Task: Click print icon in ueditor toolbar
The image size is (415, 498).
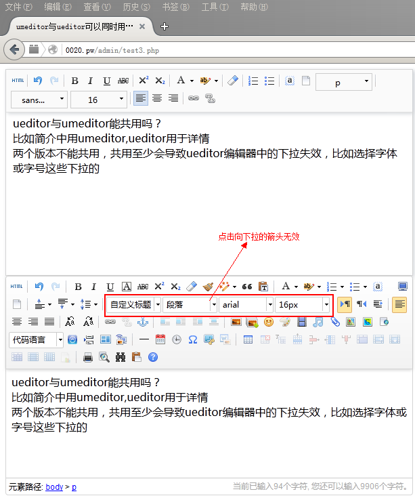Action: [88, 358]
